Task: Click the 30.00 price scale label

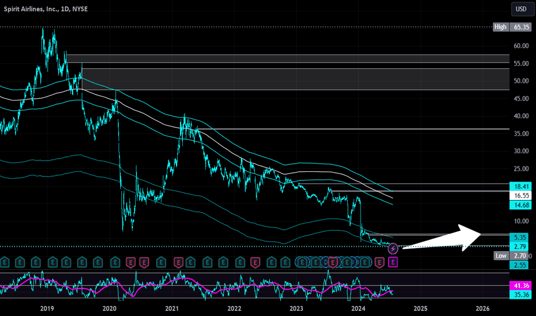Action: click(521, 151)
